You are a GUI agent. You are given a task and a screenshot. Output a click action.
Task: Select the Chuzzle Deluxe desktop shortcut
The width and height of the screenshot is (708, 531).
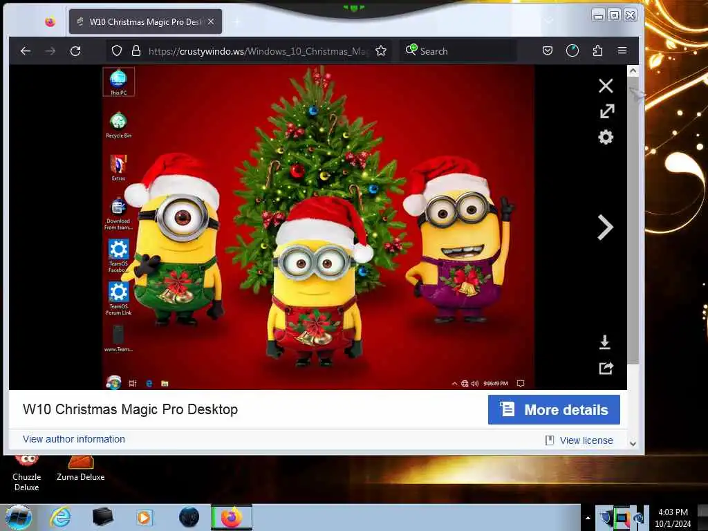coord(27,474)
